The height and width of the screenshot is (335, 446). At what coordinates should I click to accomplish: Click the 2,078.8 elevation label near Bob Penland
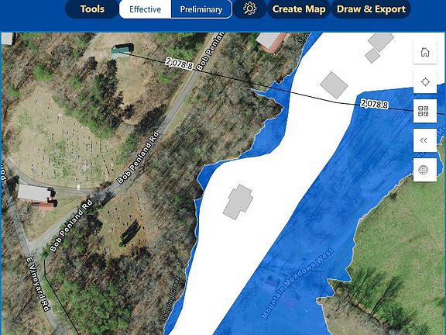(x=179, y=64)
